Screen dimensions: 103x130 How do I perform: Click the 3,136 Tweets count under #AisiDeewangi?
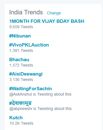point(21,80)
